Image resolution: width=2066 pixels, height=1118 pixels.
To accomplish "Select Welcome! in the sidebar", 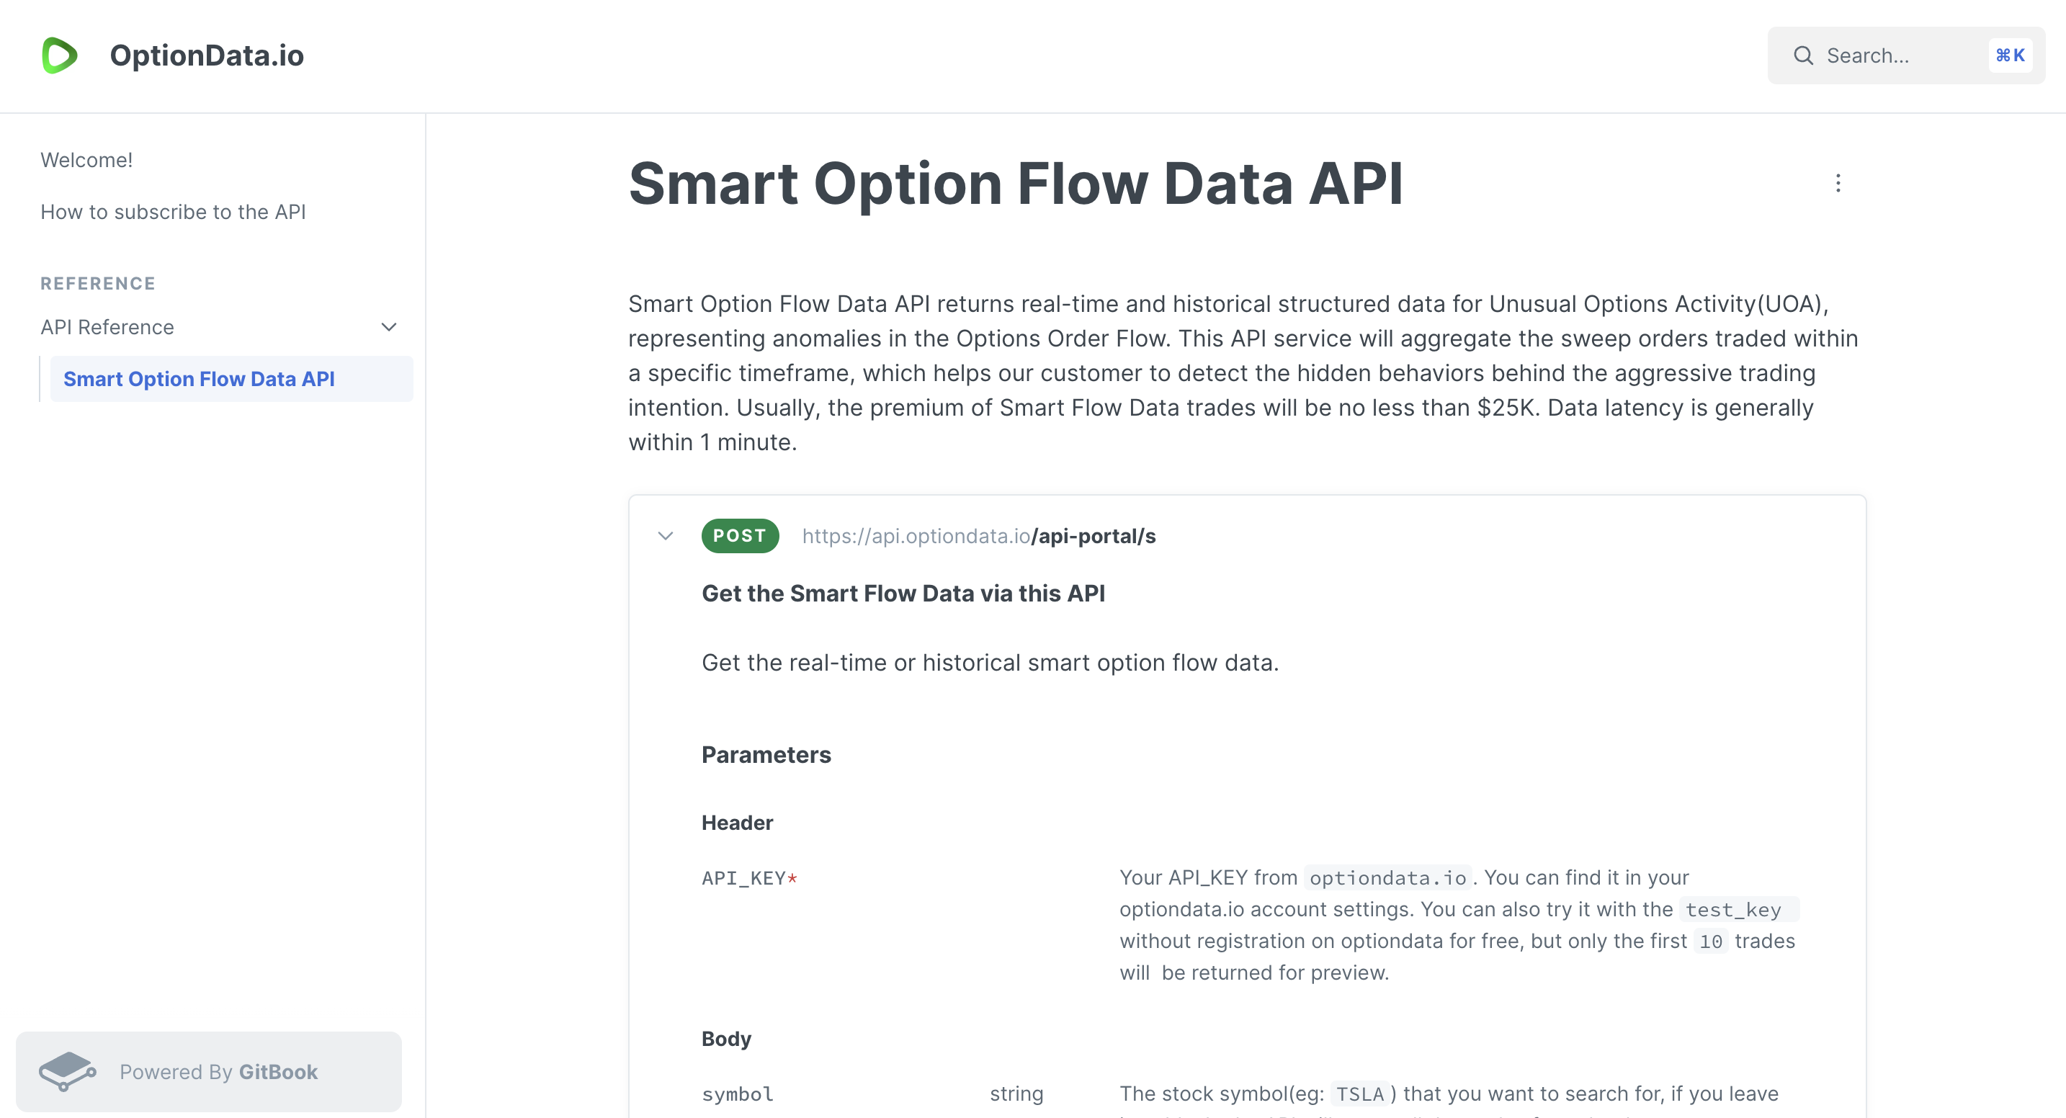I will pyautogui.click(x=86, y=160).
